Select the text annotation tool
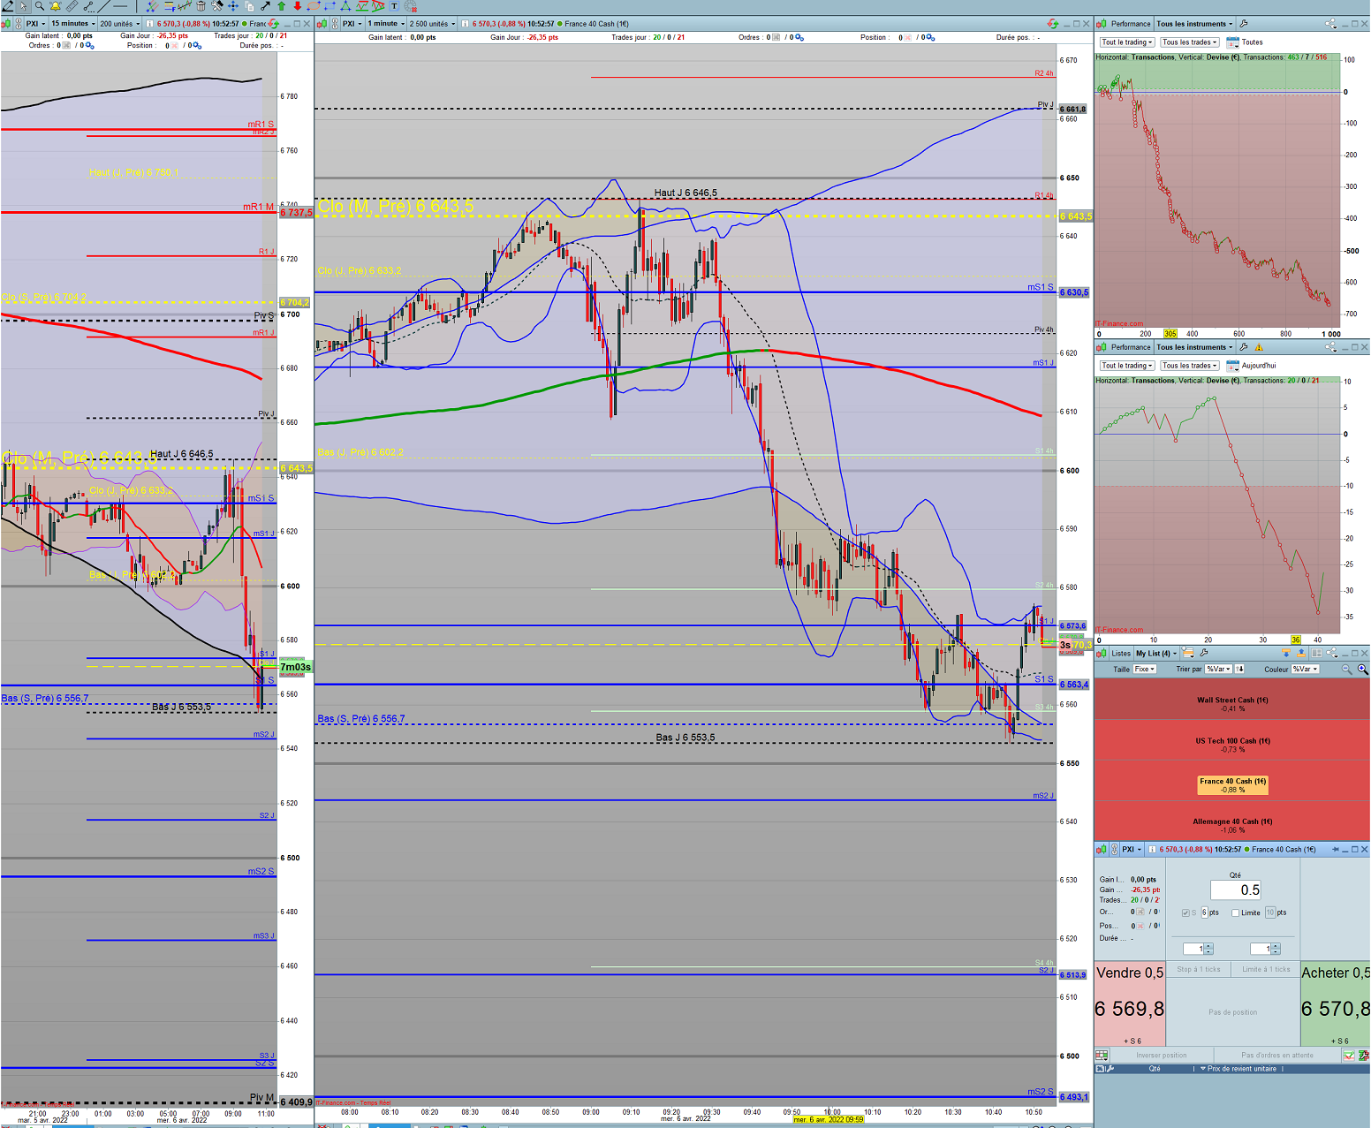Screen dimensions: 1371x1128 [x=394, y=6]
